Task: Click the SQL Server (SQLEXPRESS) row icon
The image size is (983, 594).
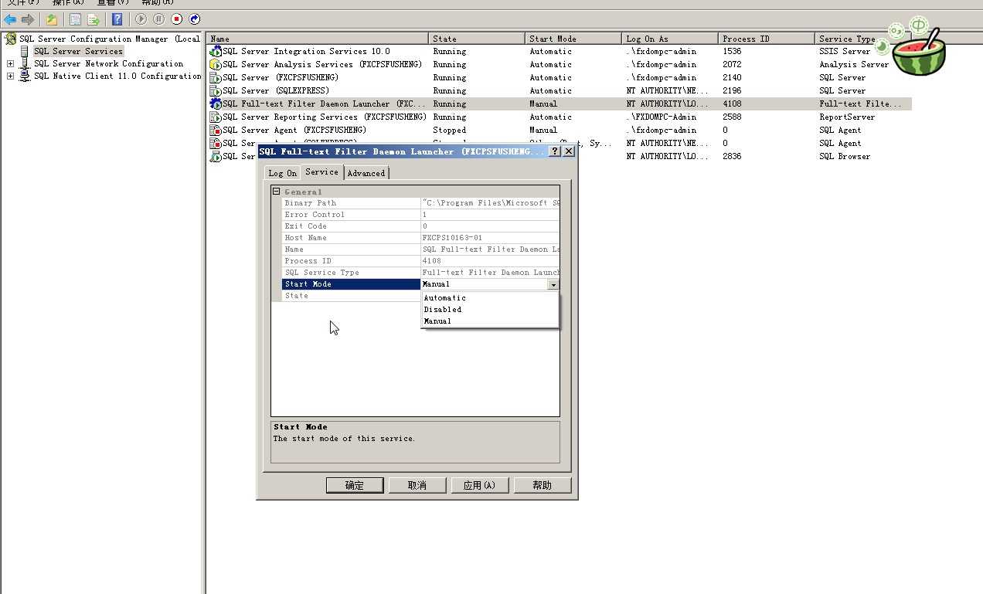Action: pyautogui.click(x=216, y=91)
